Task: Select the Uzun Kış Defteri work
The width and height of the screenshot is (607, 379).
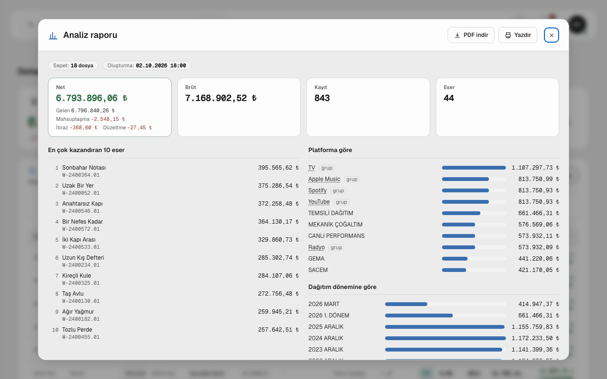Action: pos(174,261)
